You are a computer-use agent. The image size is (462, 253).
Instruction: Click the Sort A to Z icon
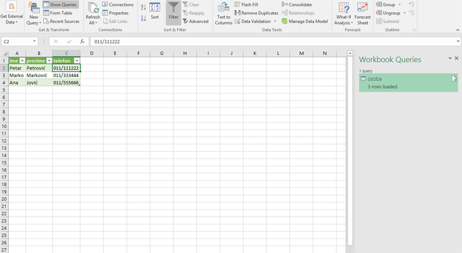(x=144, y=7)
